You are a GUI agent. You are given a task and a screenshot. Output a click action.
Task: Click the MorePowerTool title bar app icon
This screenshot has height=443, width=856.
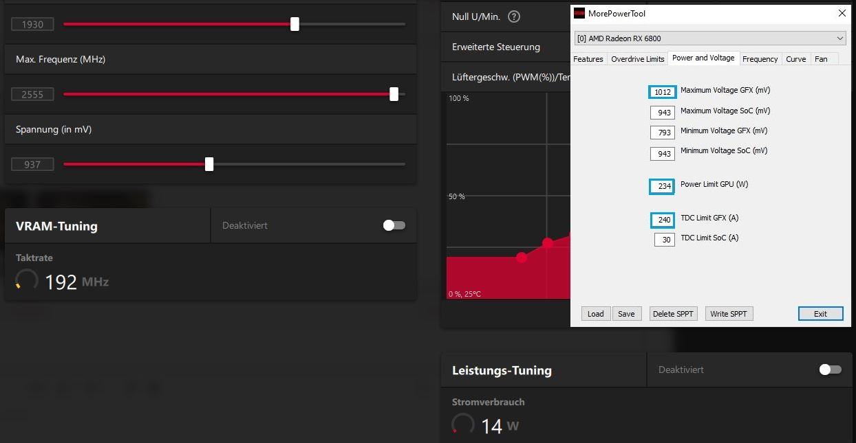click(579, 13)
